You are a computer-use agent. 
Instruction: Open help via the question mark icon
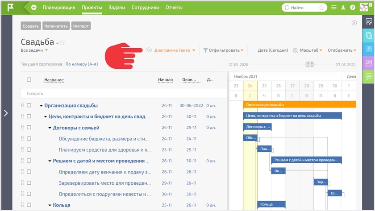pos(353,8)
